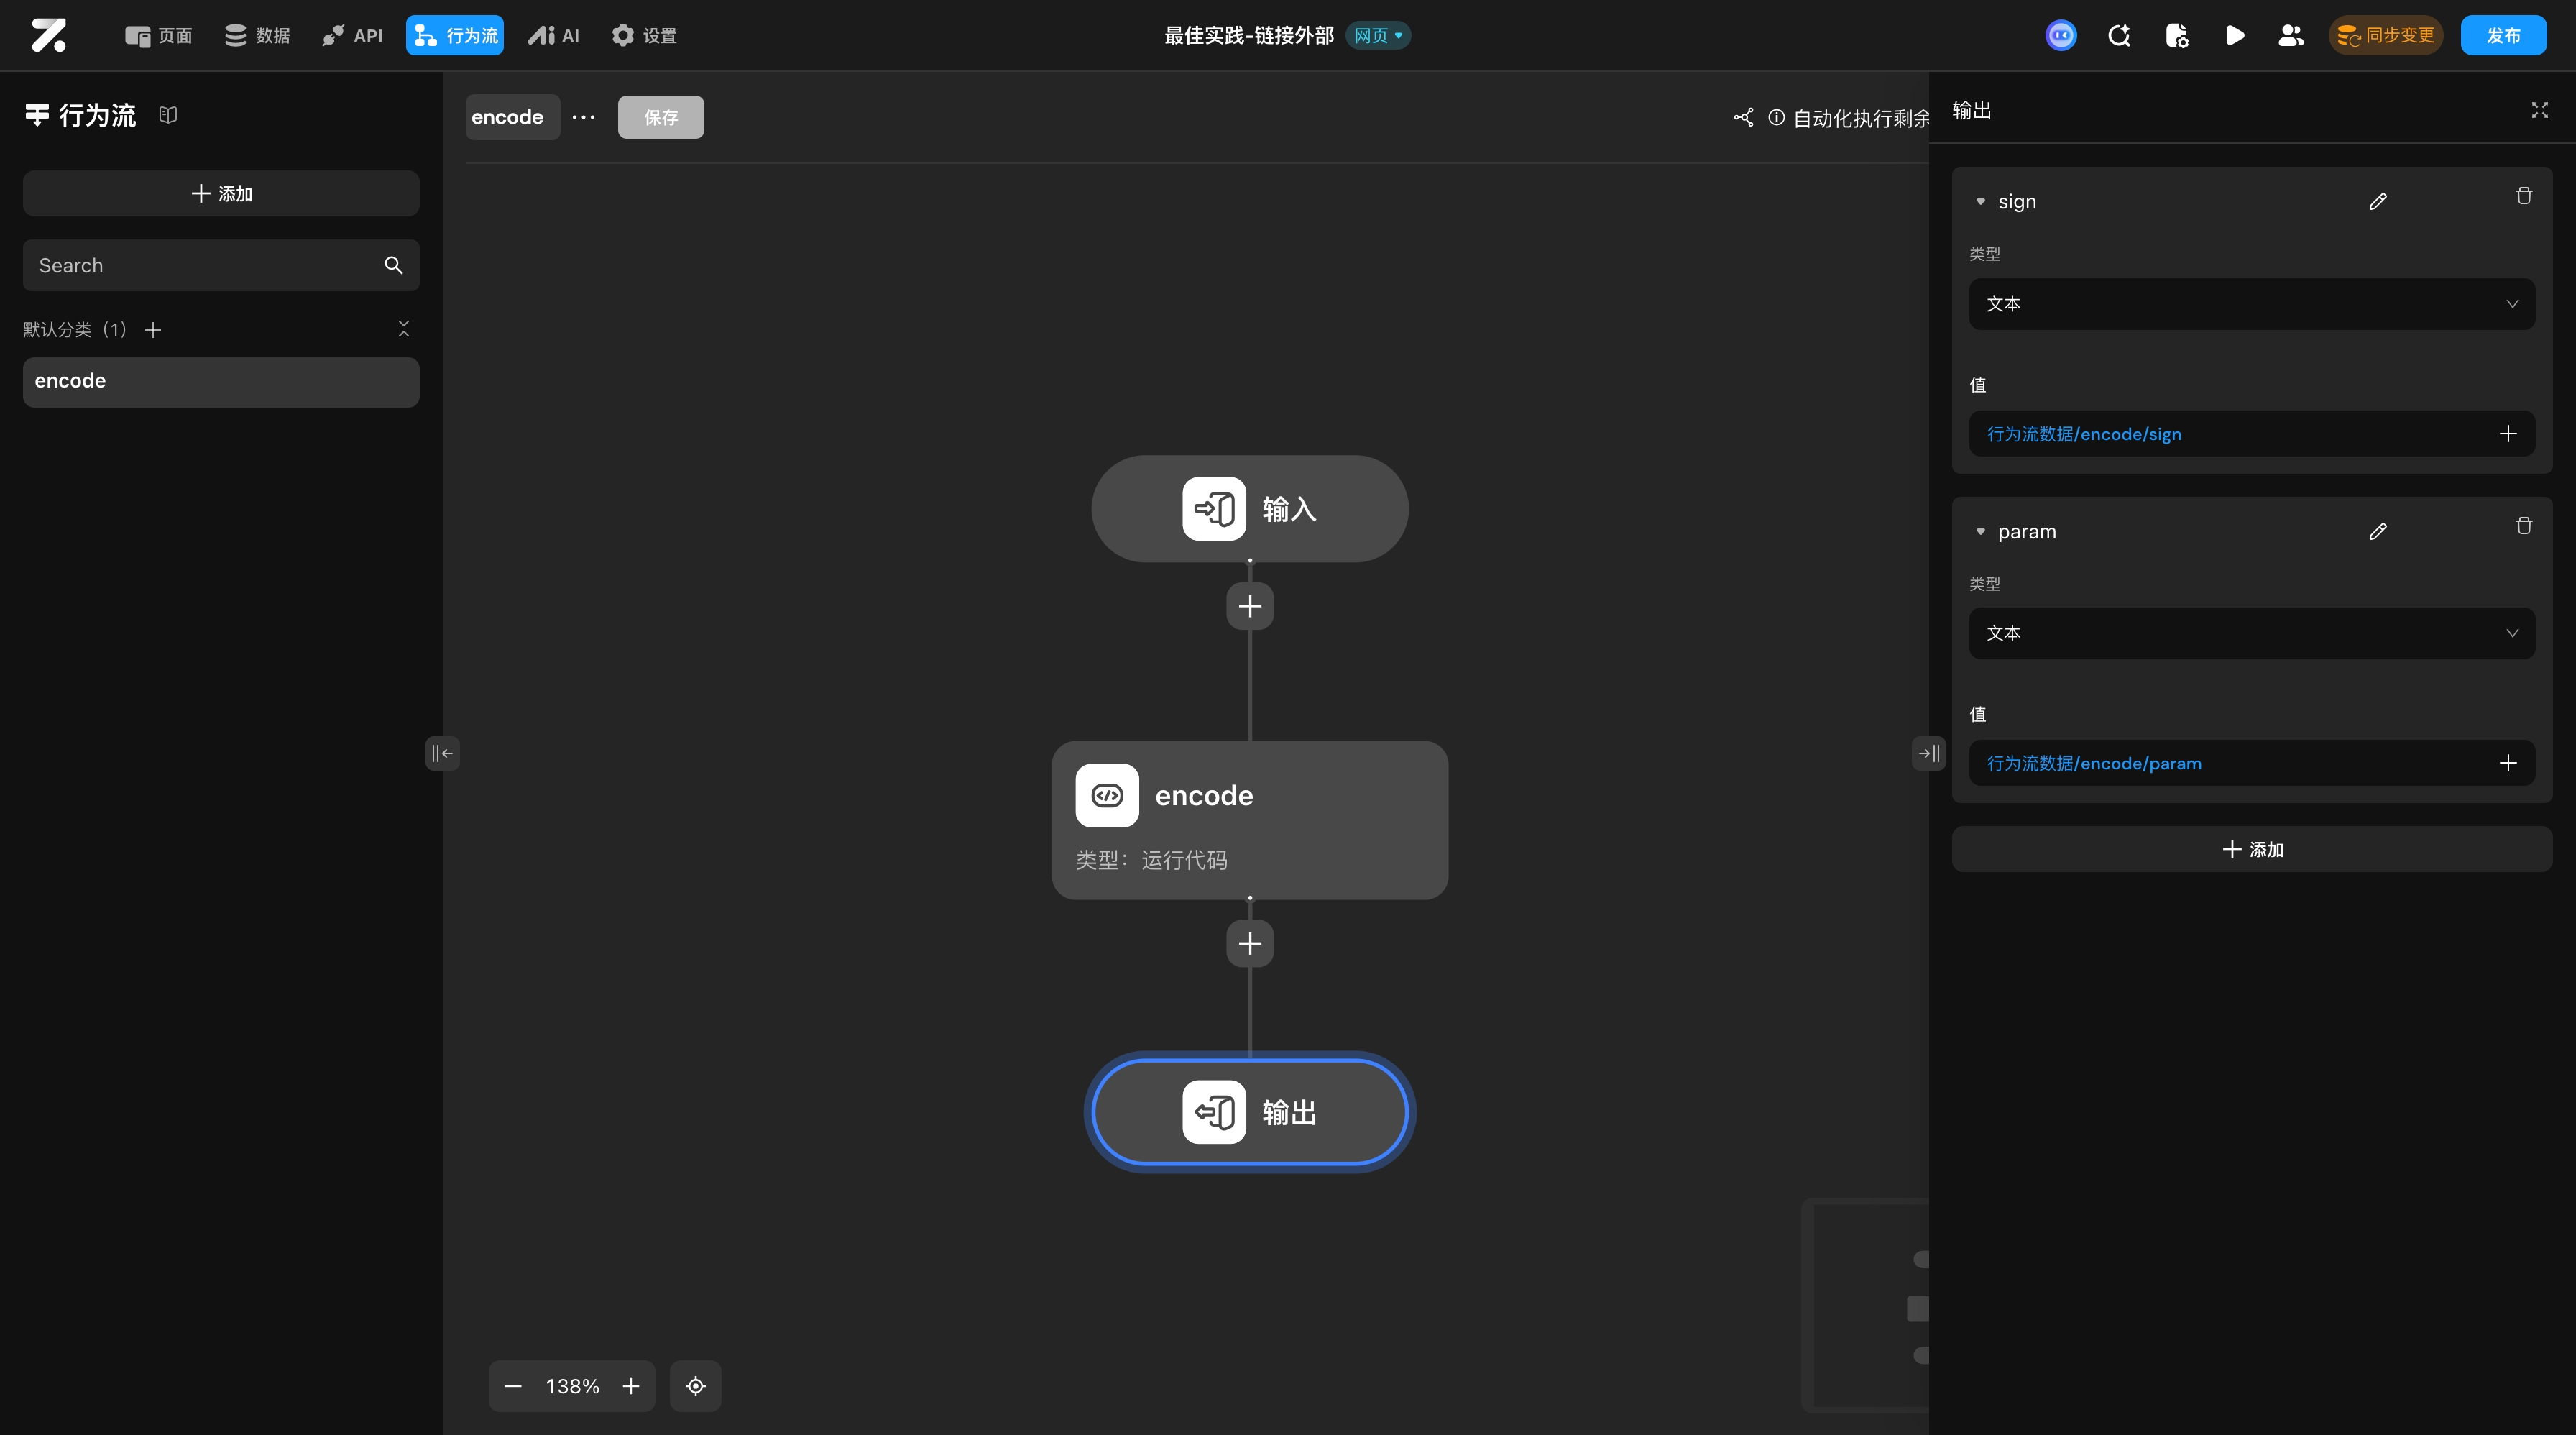Image resolution: width=2576 pixels, height=1435 pixels.
Task: Open the 类型 dropdown under sign
Action: [x=2251, y=304]
